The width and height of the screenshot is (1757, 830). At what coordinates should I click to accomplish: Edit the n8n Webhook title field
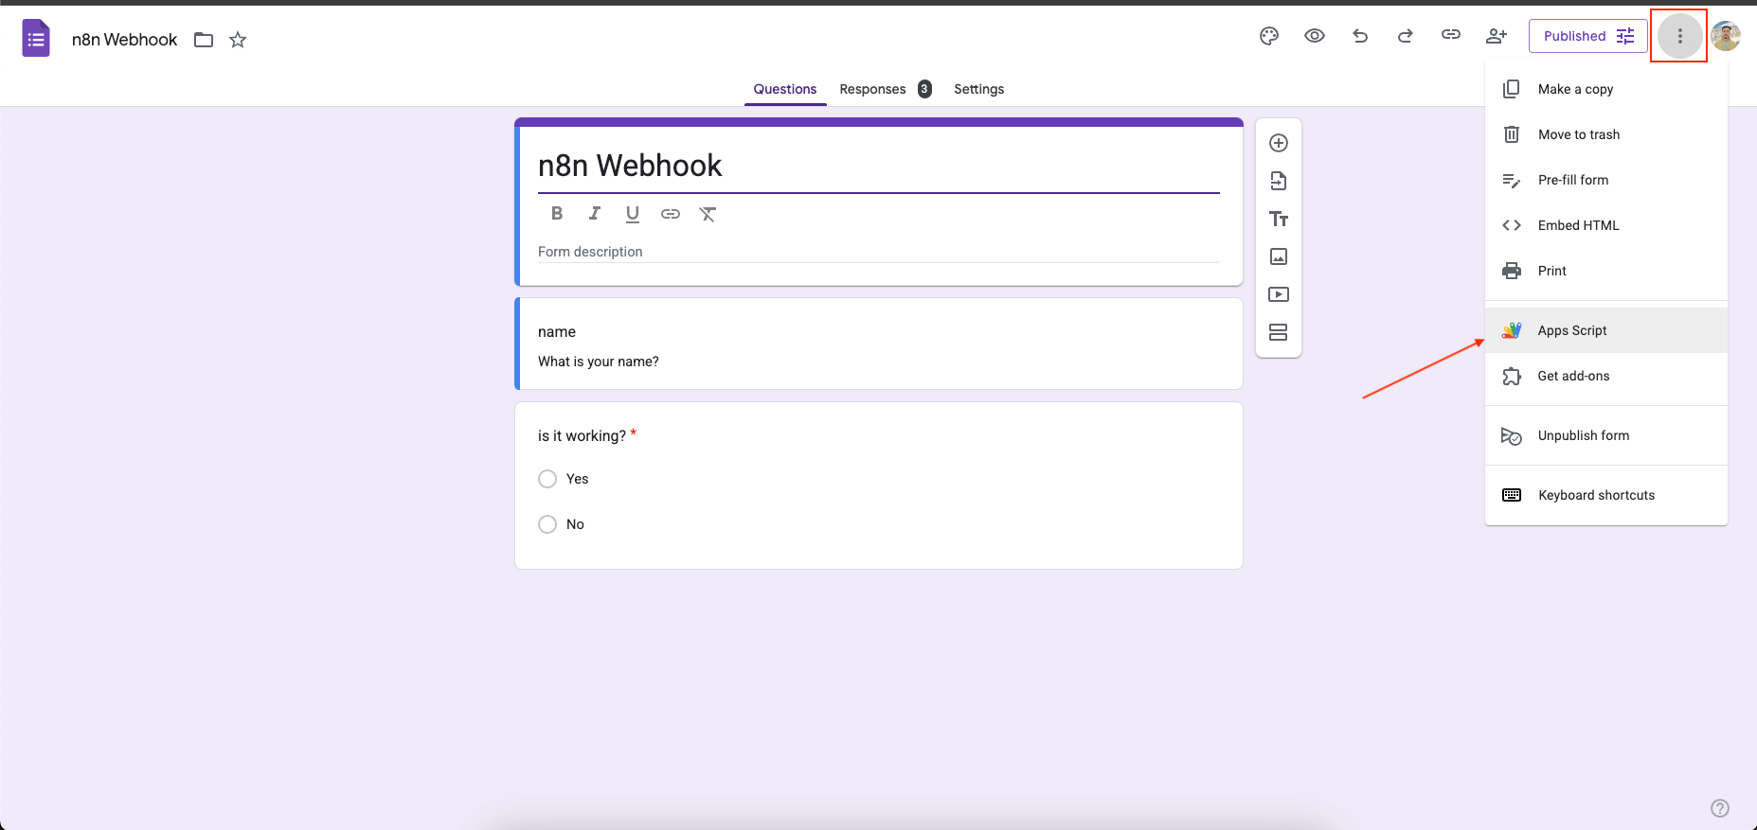pos(879,166)
